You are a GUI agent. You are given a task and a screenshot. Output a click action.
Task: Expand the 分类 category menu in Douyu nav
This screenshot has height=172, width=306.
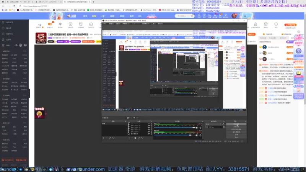coord(103,16)
